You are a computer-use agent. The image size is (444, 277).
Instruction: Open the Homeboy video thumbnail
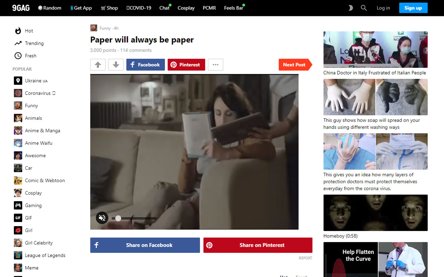(375, 213)
